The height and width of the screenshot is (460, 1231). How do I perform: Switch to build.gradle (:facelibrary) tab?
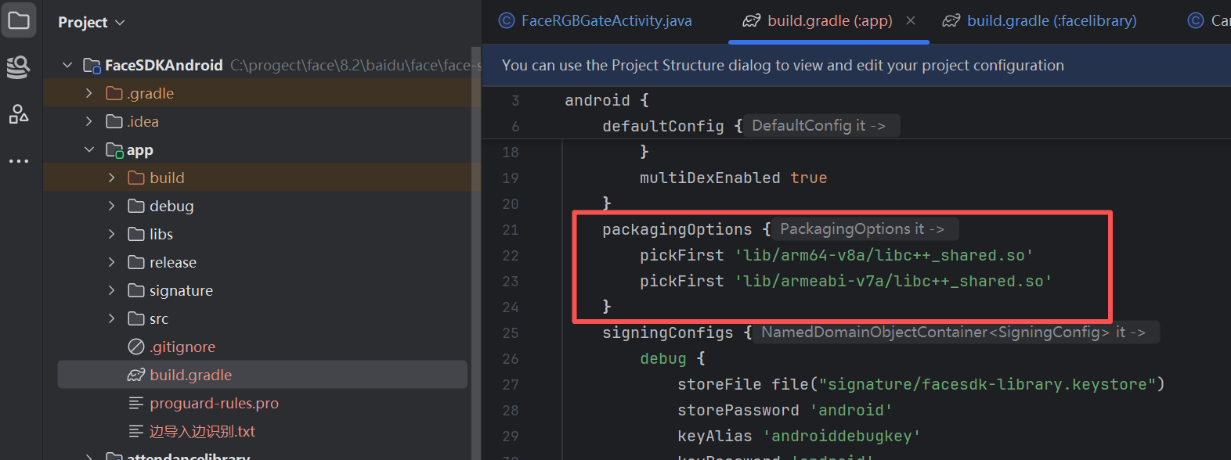click(1050, 21)
